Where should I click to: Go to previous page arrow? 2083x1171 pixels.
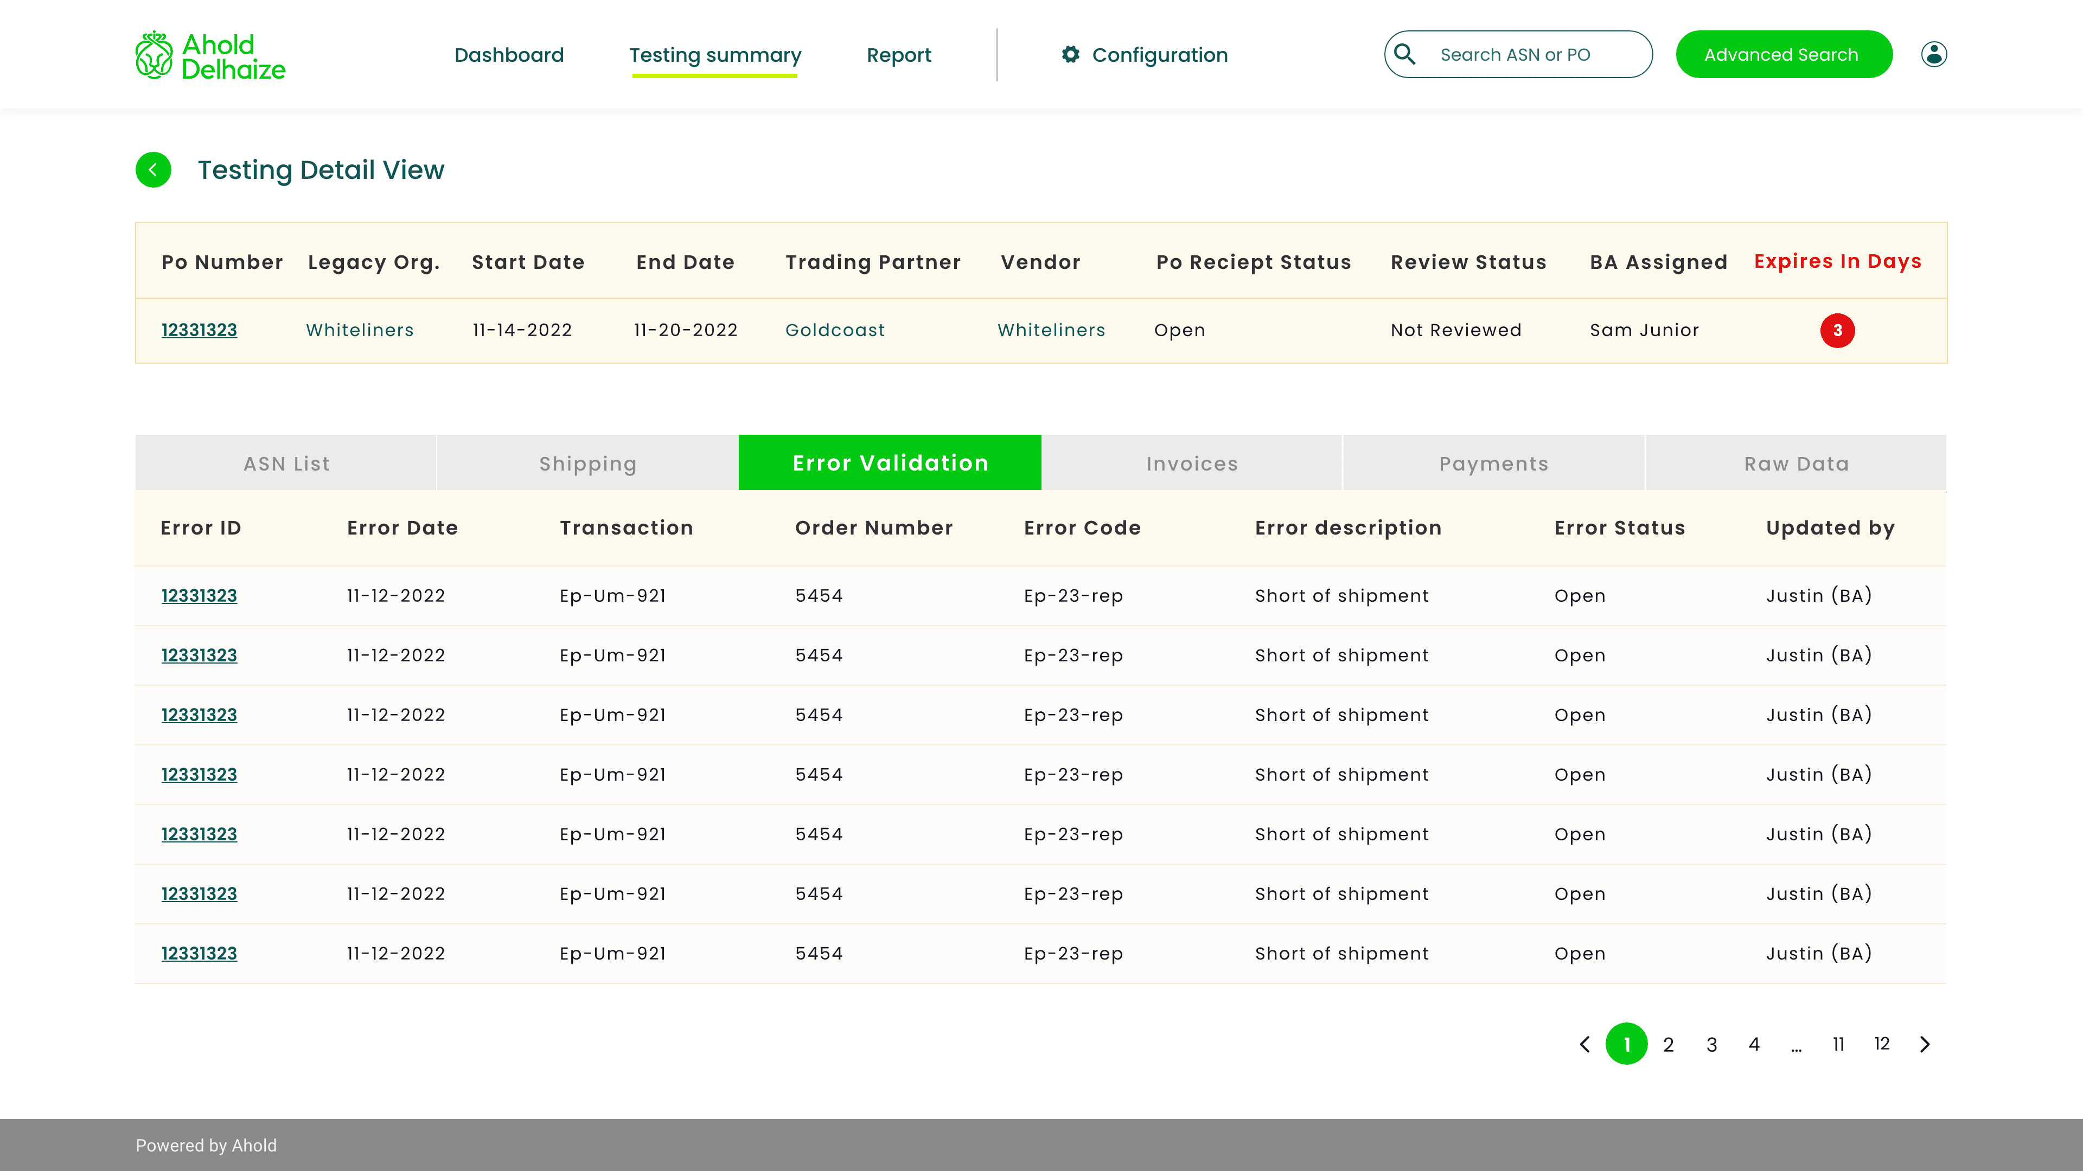click(1585, 1044)
